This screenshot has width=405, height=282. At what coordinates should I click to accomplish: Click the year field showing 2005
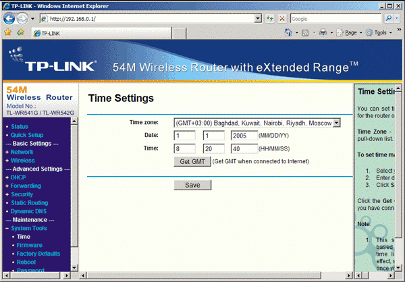244,136
